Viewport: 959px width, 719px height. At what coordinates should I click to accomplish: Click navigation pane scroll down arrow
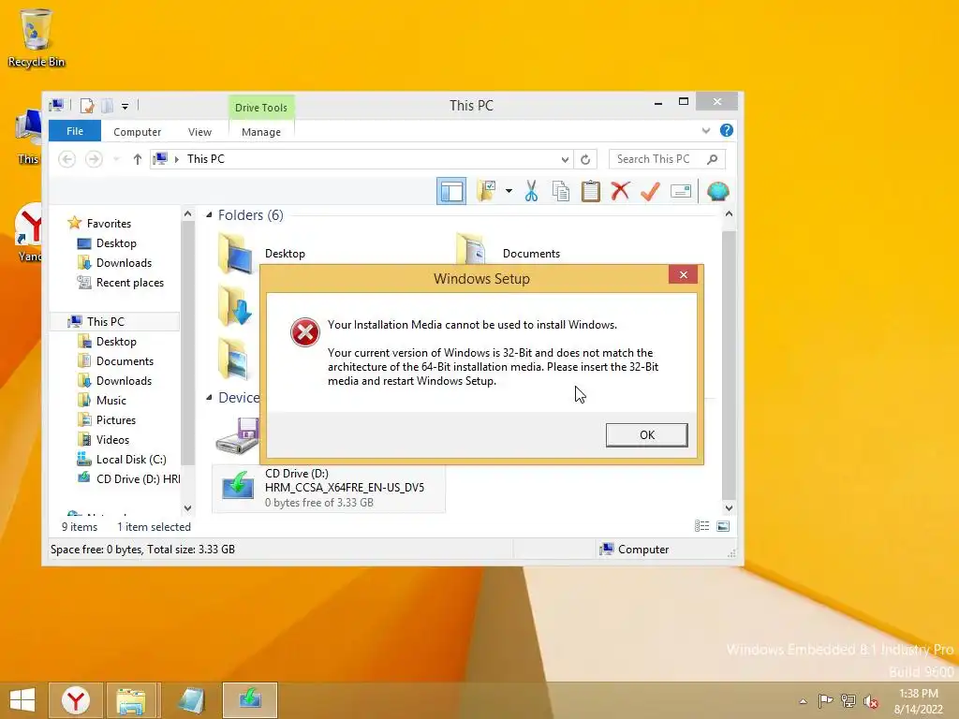187,508
